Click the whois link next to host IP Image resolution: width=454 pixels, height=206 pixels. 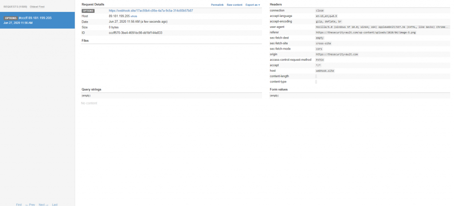134,16
